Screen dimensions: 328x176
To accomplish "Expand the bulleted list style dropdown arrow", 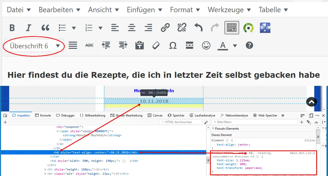I will tap(74, 28).
